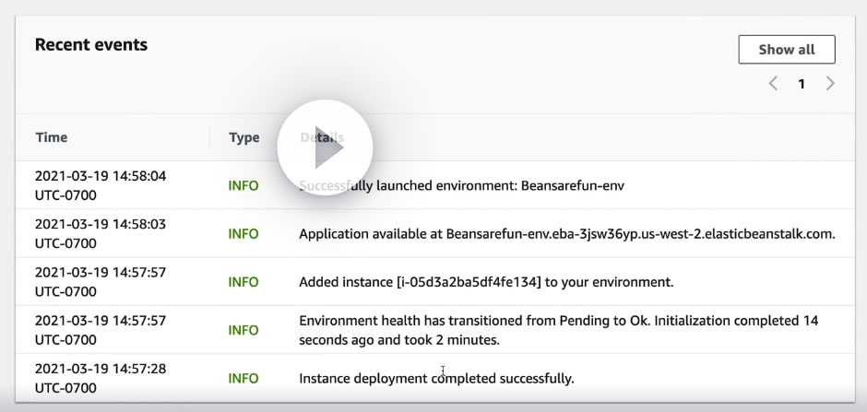Click INFO label of the Added instance event
The height and width of the screenshot is (412, 867).
coord(243,282)
